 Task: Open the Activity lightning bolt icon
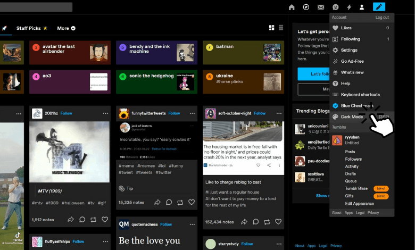pos(349,7)
